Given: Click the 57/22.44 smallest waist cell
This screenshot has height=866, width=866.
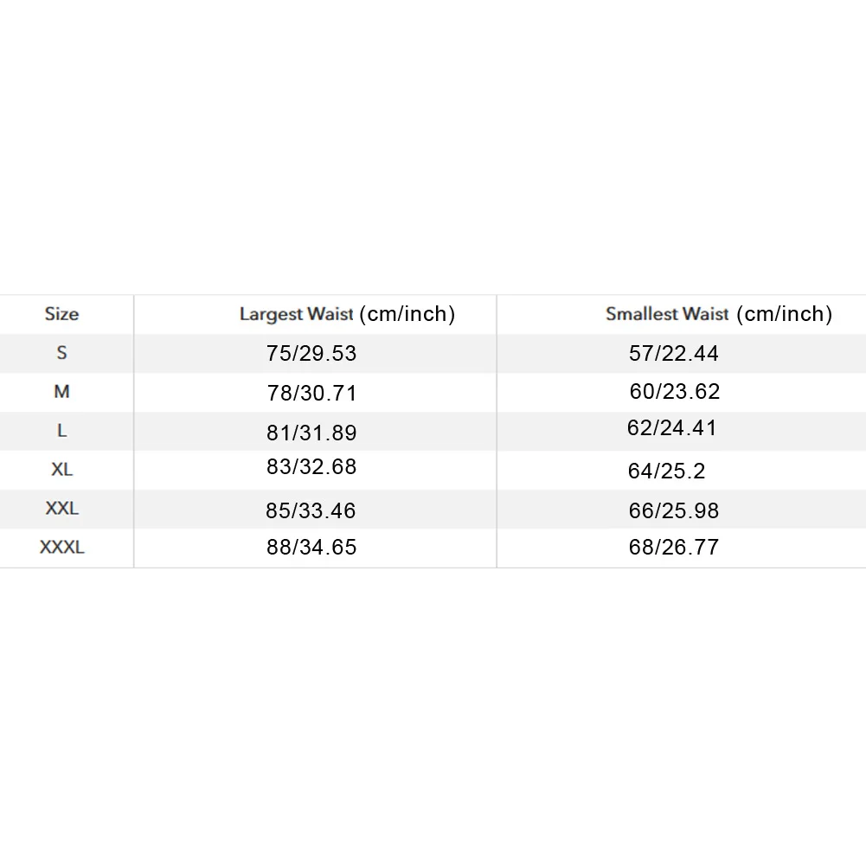Looking at the screenshot, I should click(x=674, y=354).
